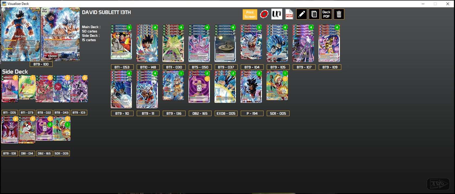Click the side deck BT1 - 005 label
This screenshot has height=194, width=455.
(9, 113)
